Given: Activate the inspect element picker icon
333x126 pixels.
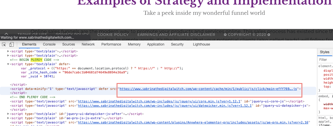Looking at the screenshot, I should 4,44.
